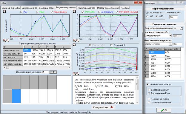
Task: Zoom in on the length chart
Action: point(74,74)
